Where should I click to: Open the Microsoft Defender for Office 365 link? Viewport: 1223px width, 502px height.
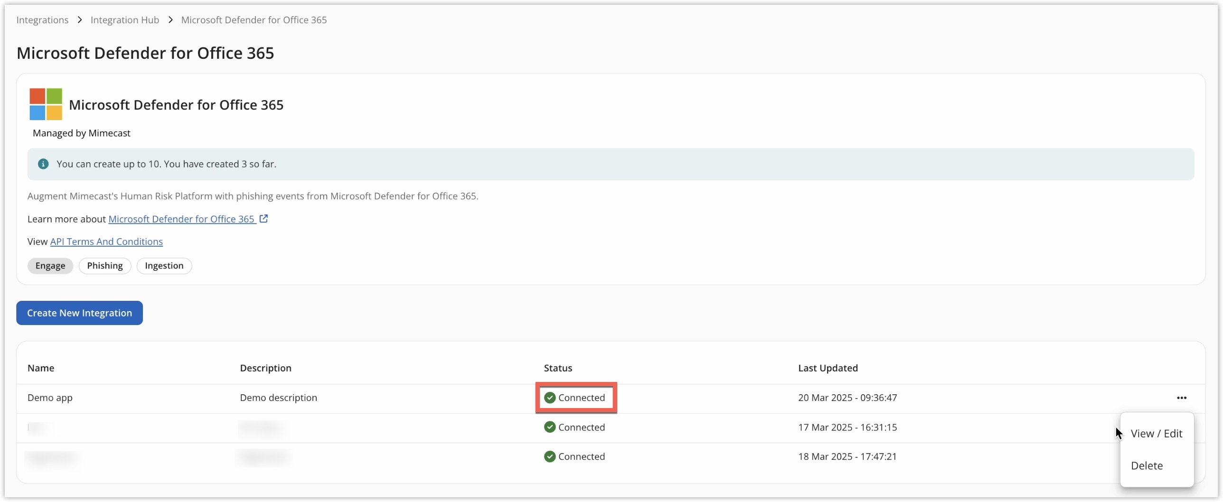click(x=182, y=219)
